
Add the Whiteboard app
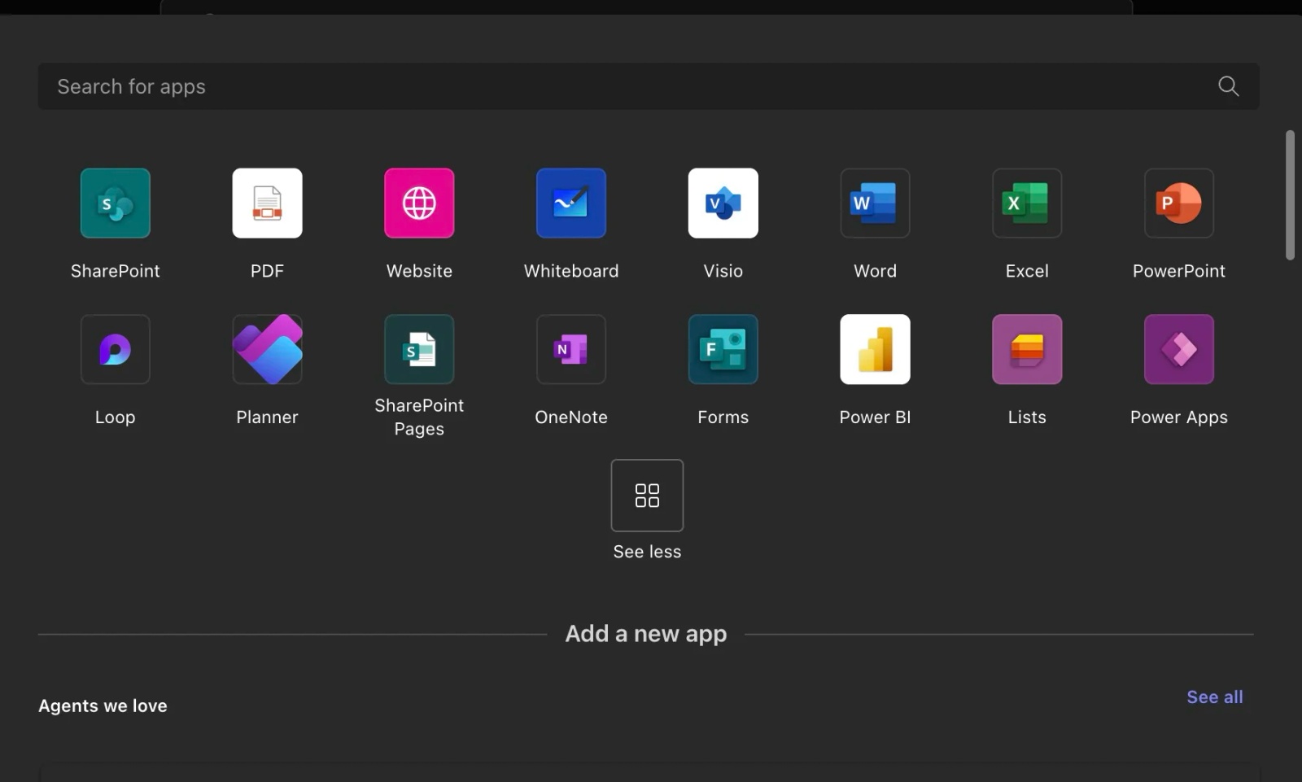571,203
